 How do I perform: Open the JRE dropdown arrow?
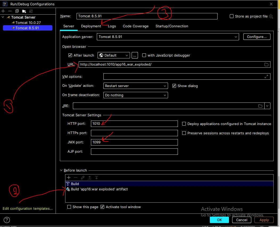[x=267, y=106]
